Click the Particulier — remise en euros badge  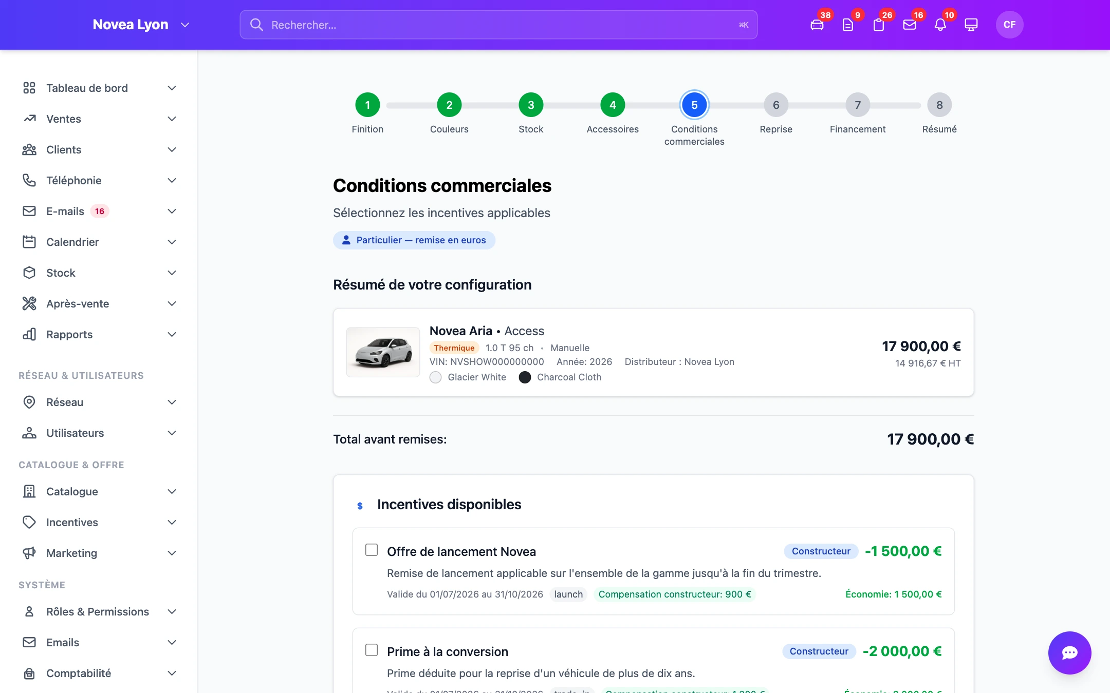point(414,240)
